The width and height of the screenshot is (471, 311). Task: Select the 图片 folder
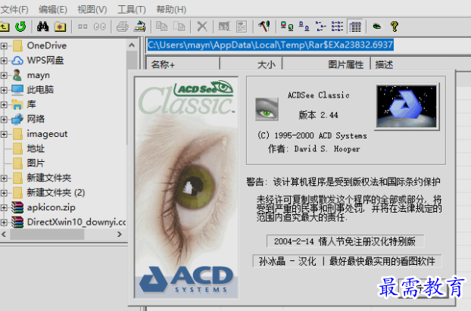[x=36, y=163]
